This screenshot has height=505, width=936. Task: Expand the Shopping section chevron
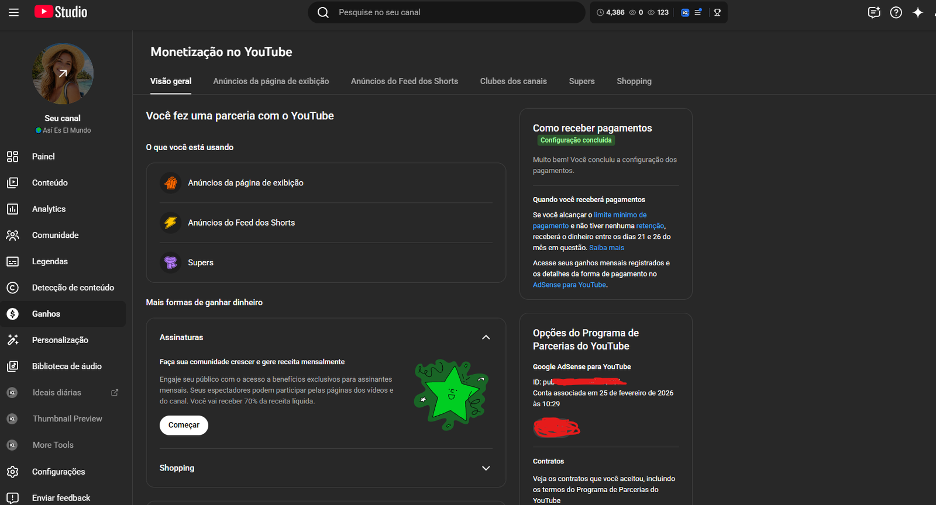pyautogui.click(x=486, y=468)
